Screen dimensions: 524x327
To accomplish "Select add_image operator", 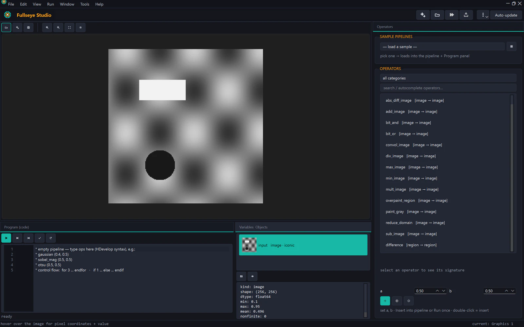I will (x=445, y=112).
